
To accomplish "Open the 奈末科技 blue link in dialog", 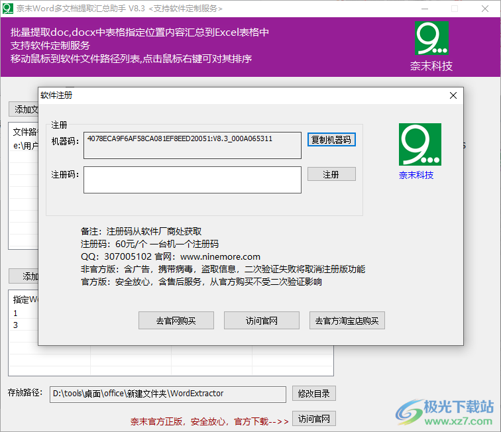I will coord(416,175).
